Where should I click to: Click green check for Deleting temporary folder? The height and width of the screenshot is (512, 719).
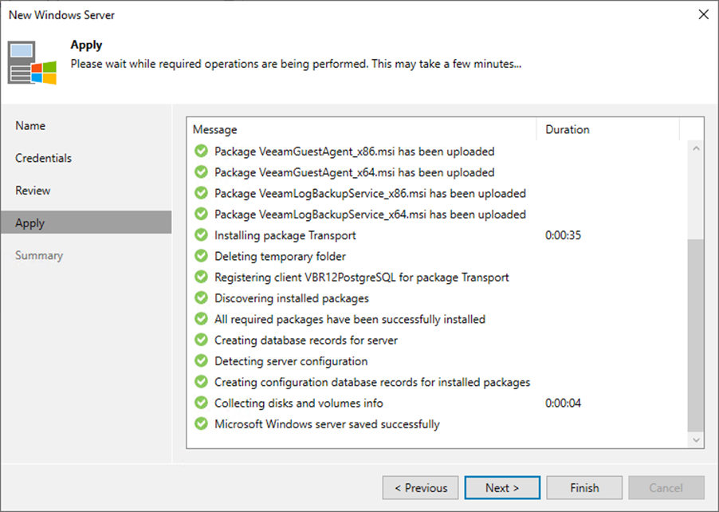(x=201, y=256)
